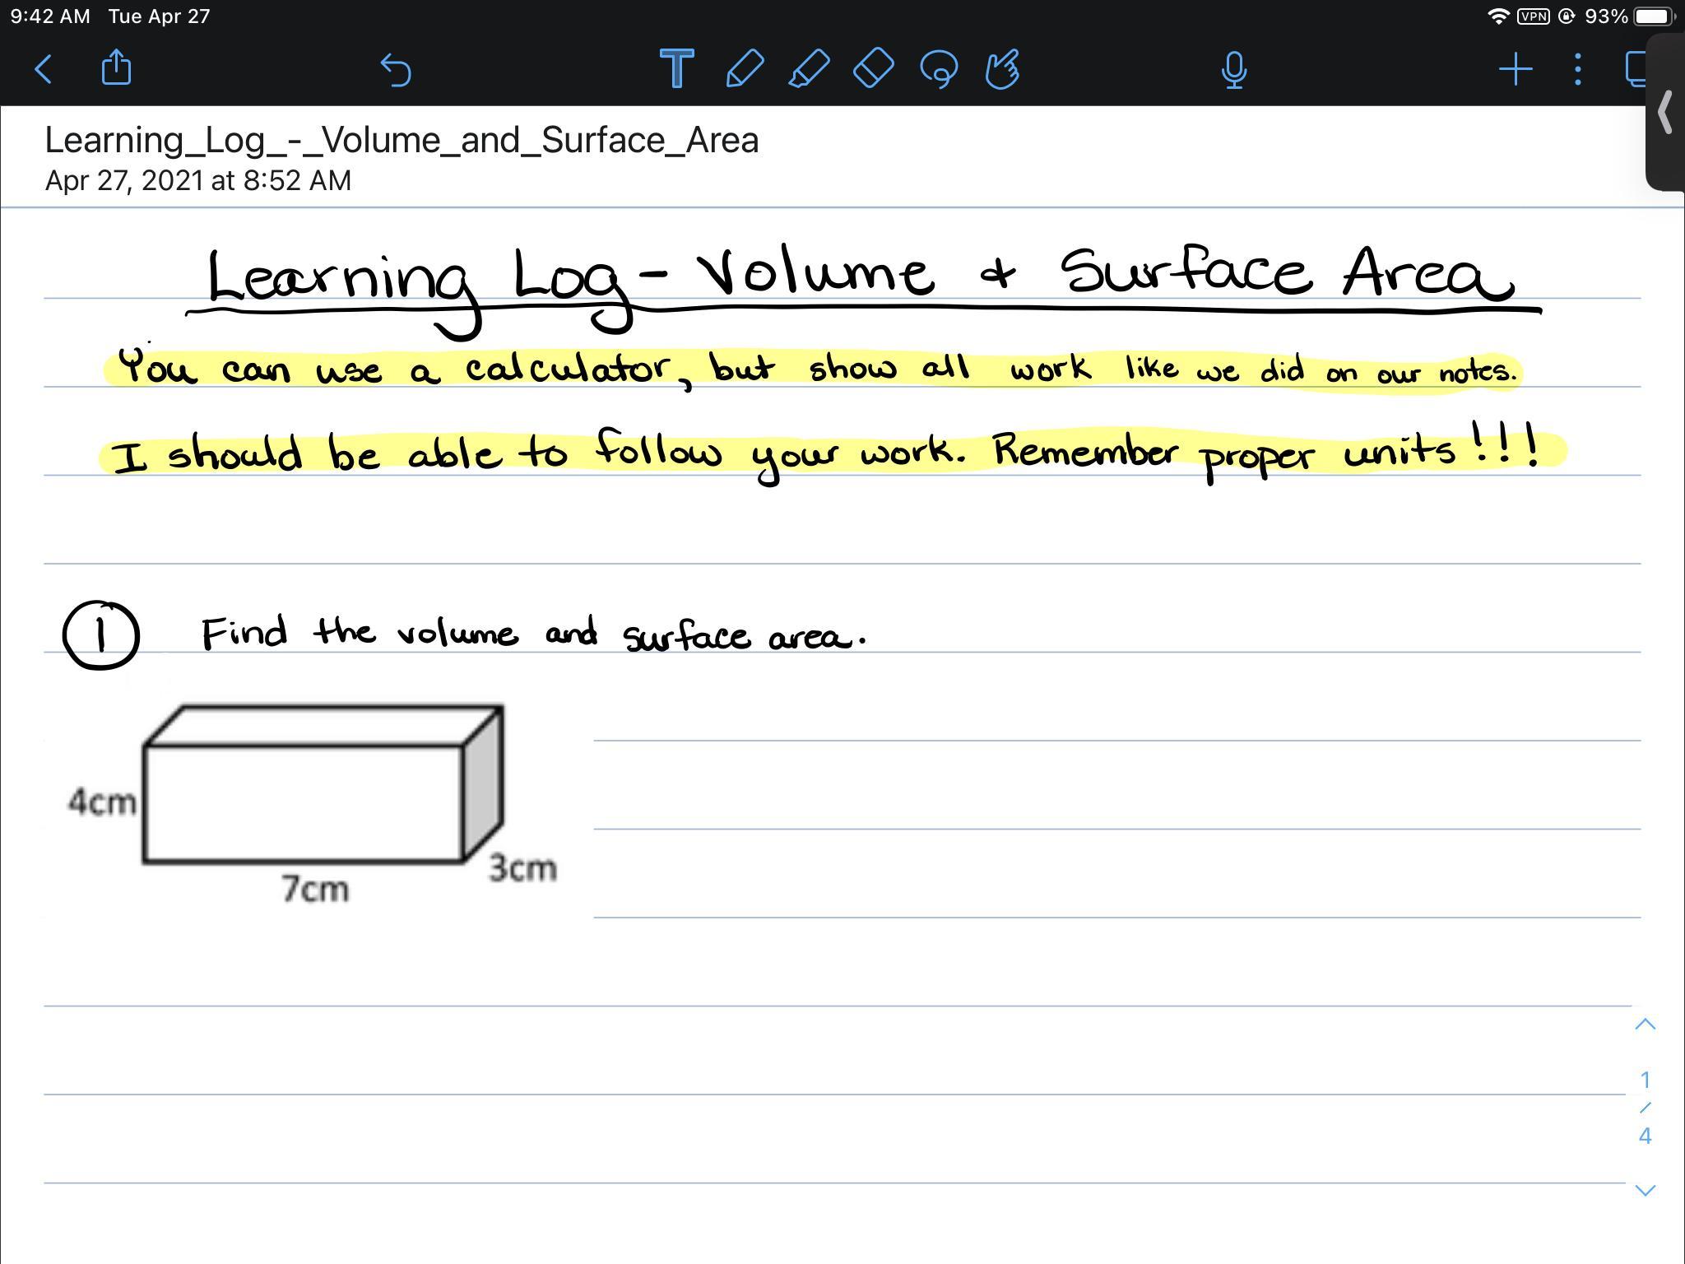The image size is (1685, 1264).
Task: Open the plus insert menu
Action: click(1515, 69)
